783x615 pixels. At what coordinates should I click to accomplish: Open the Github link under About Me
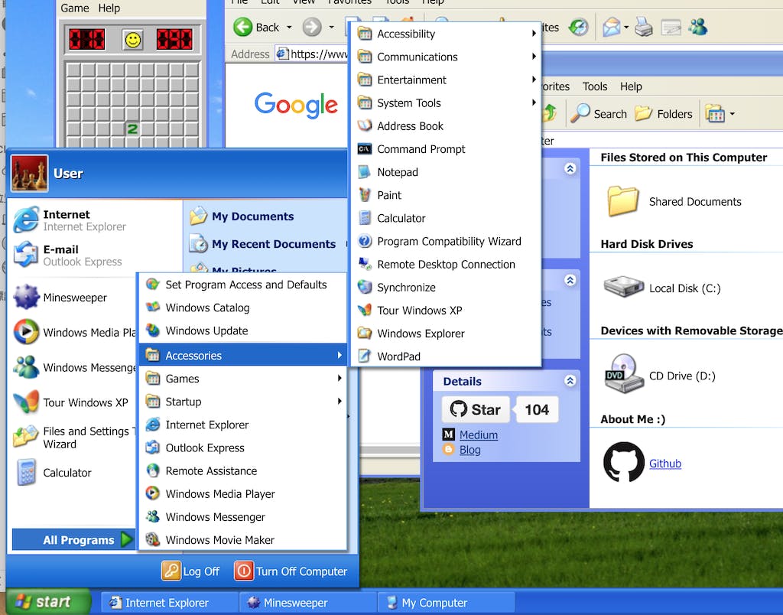664,464
